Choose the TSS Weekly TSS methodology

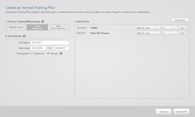37,27
